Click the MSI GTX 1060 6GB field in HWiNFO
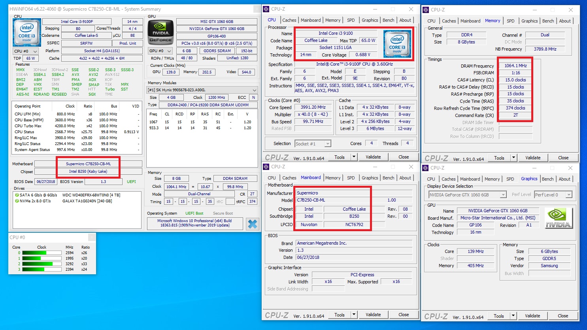This screenshot has width=587, height=330. pos(217,21)
